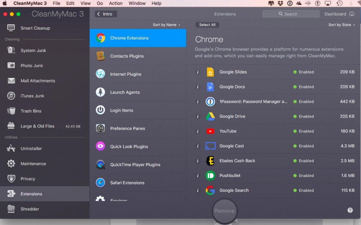Open iTunes Junk section

tap(45, 96)
